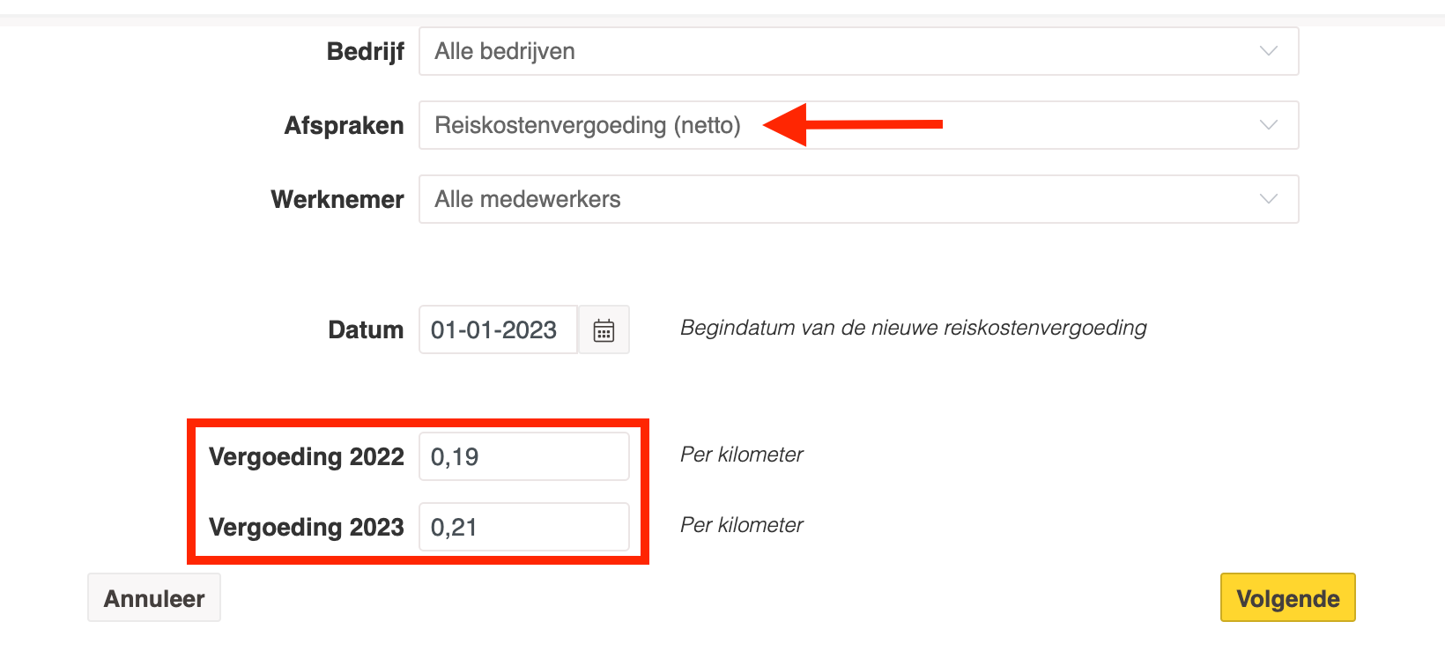Select the Vergoeding 2023 input with 0,21

tap(523, 527)
